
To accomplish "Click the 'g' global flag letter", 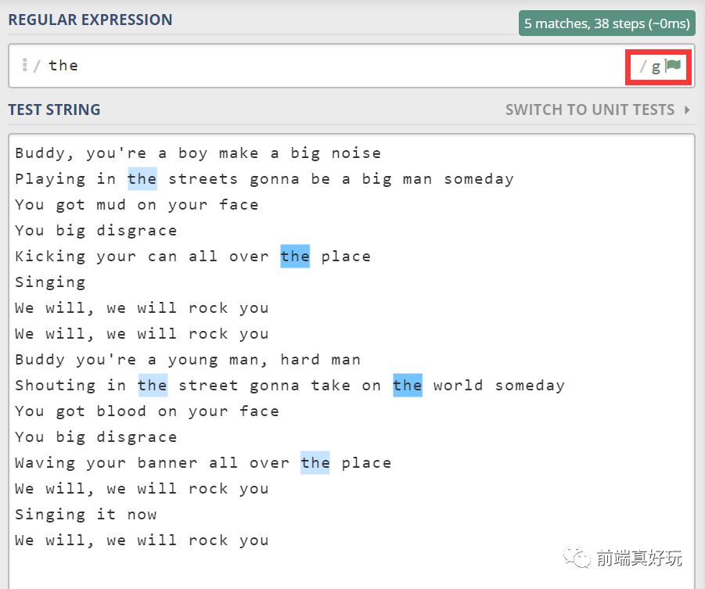I will [656, 67].
